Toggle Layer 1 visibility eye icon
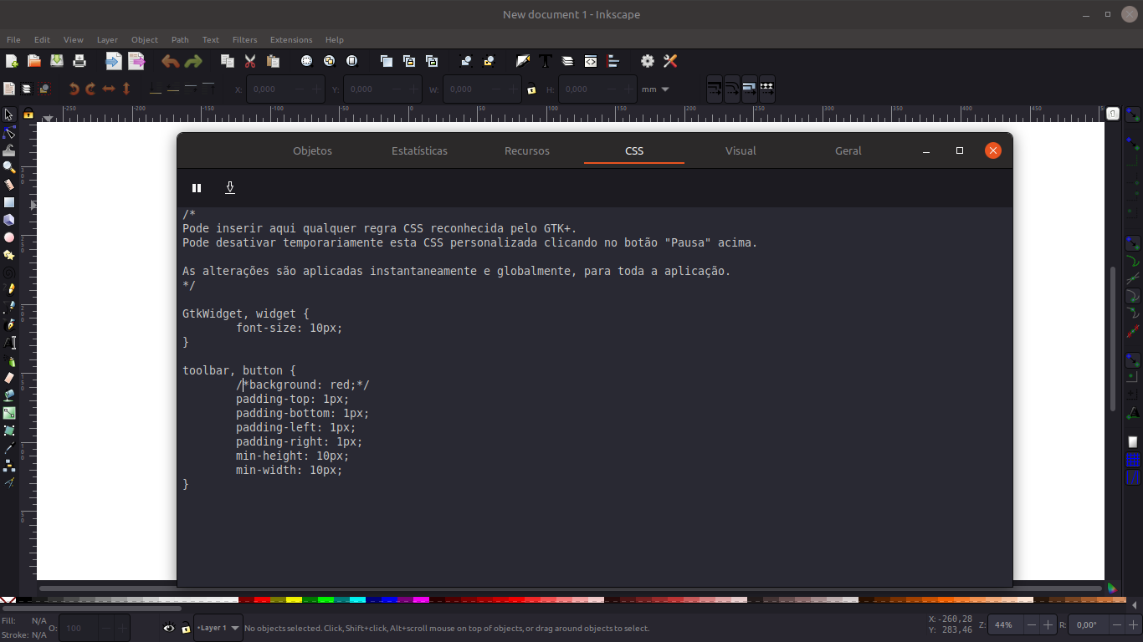This screenshot has width=1143, height=642. pyautogui.click(x=169, y=628)
